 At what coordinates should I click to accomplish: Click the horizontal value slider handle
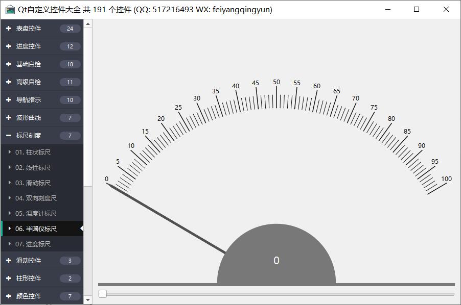103,294
